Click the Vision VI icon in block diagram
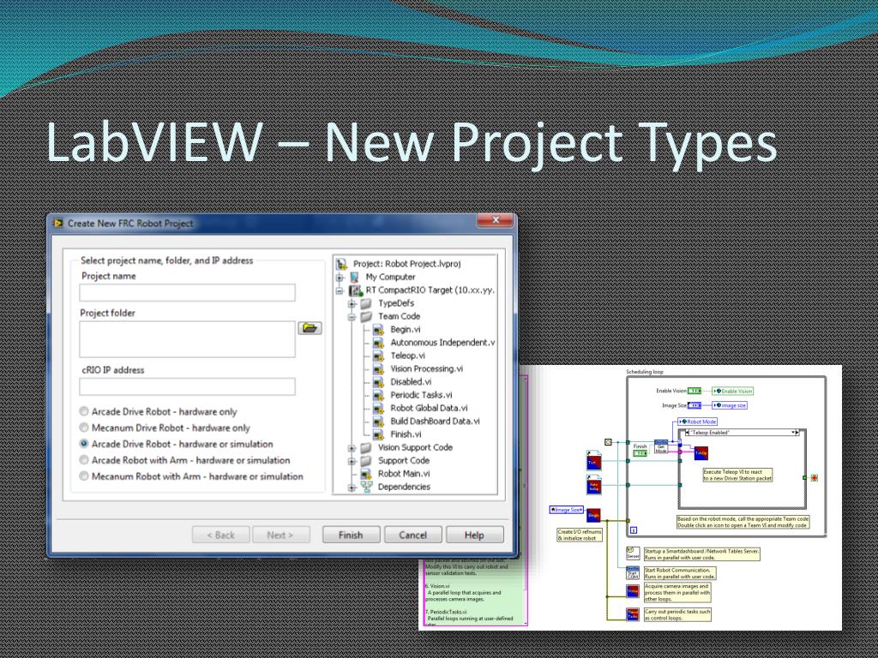The width and height of the screenshot is (878, 658). coord(632,591)
